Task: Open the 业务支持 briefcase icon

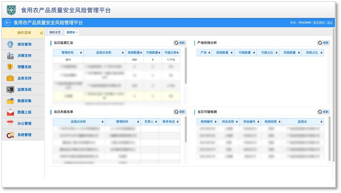Action: pyautogui.click(x=10, y=78)
